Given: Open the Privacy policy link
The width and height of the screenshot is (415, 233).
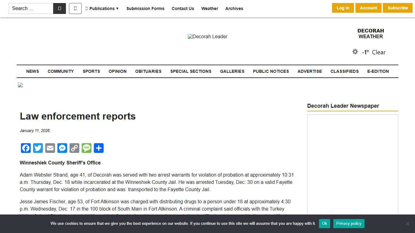Looking at the screenshot, I should pyautogui.click(x=349, y=223).
